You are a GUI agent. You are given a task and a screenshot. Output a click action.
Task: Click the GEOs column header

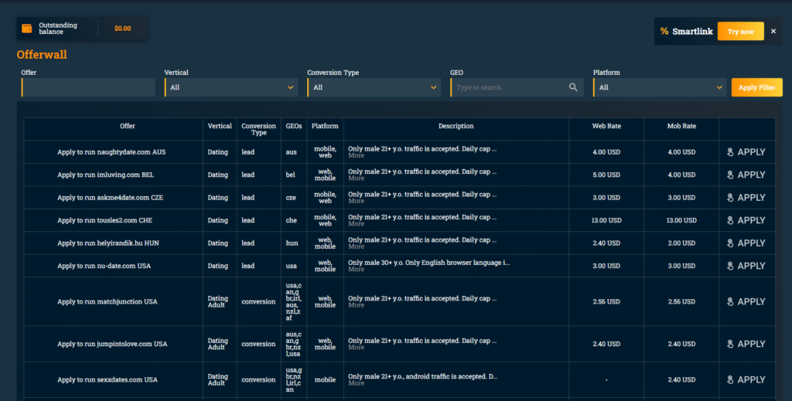click(293, 126)
